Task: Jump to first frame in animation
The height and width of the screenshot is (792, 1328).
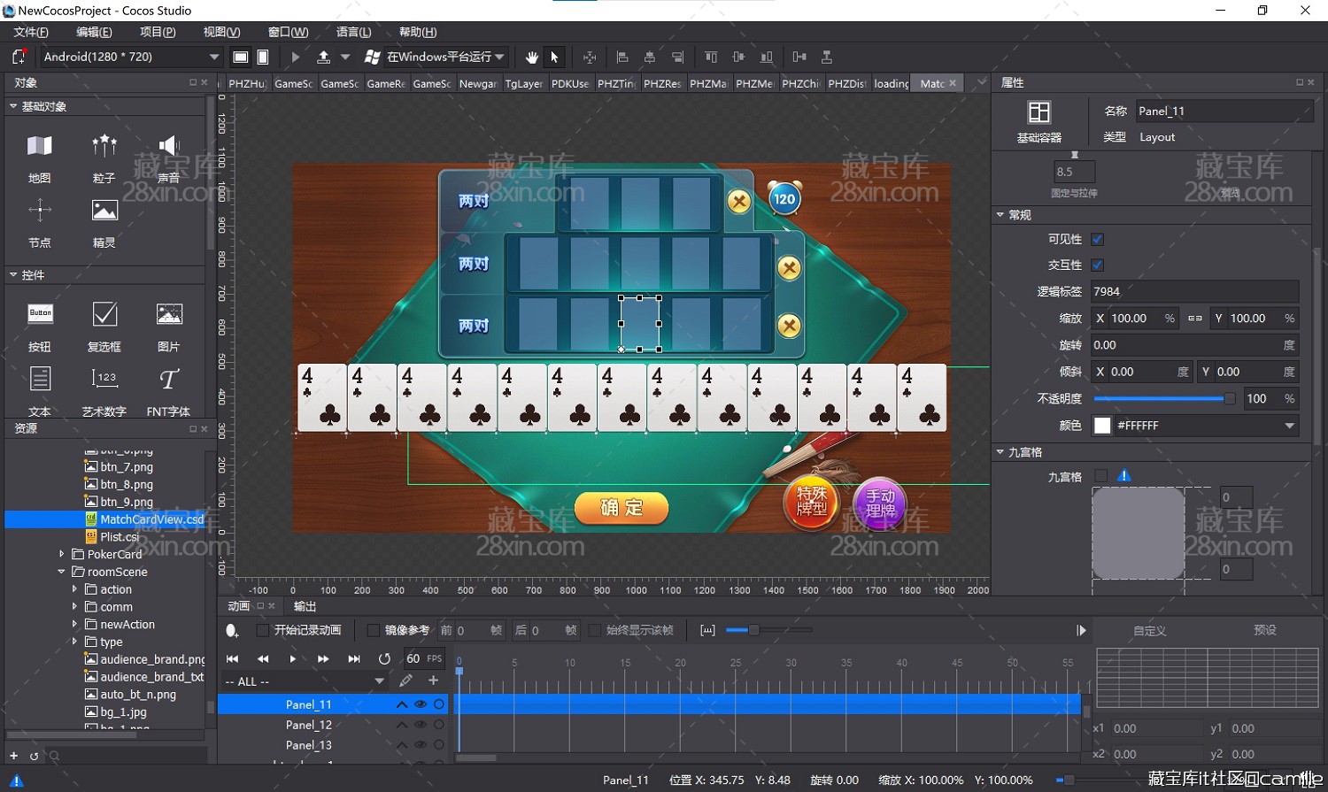Action: click(232, 658)
